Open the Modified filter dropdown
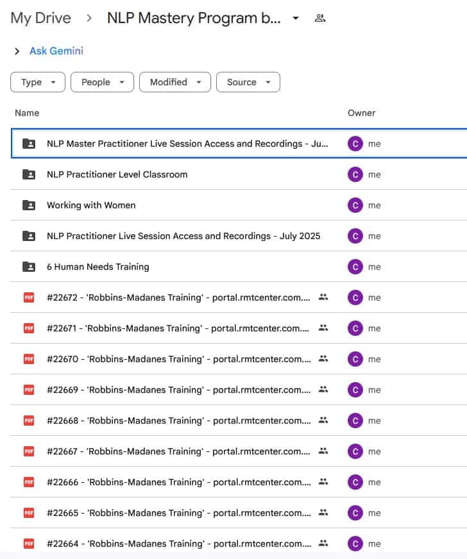The image size is (467, 559). 175,82
